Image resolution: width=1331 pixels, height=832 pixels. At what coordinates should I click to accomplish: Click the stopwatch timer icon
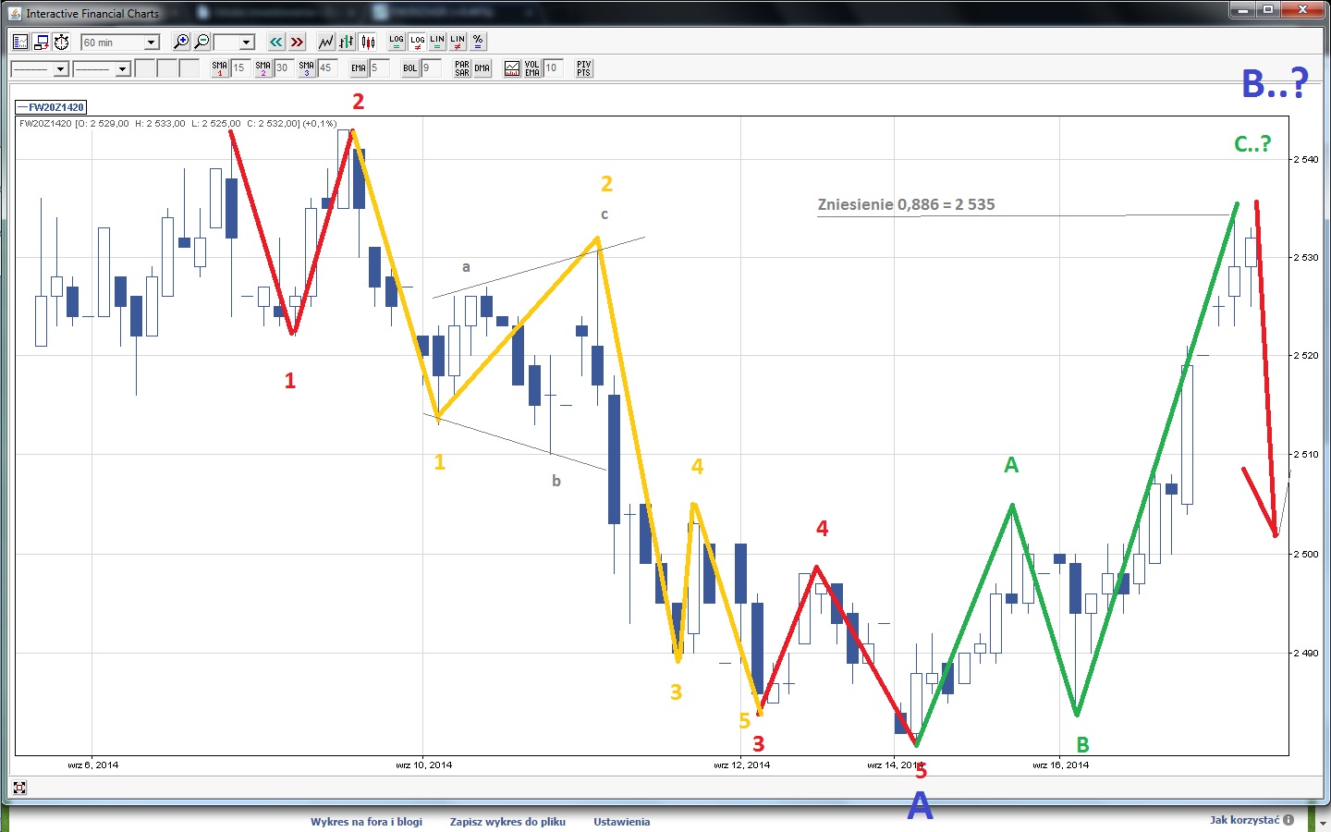(x=61, y=42)
